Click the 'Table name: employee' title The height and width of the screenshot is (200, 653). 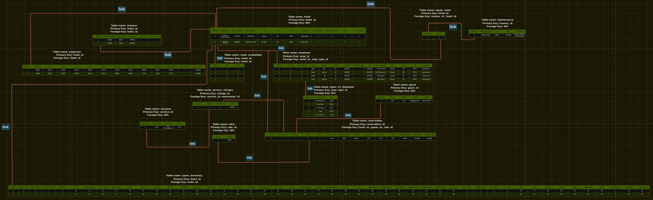(x=296, y=53)
